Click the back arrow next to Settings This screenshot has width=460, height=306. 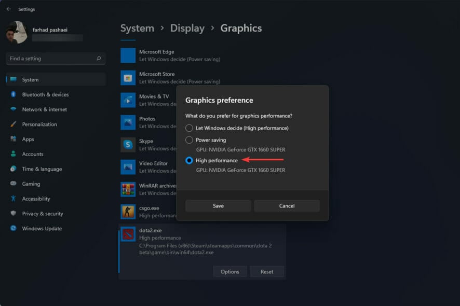pos(9,9)
